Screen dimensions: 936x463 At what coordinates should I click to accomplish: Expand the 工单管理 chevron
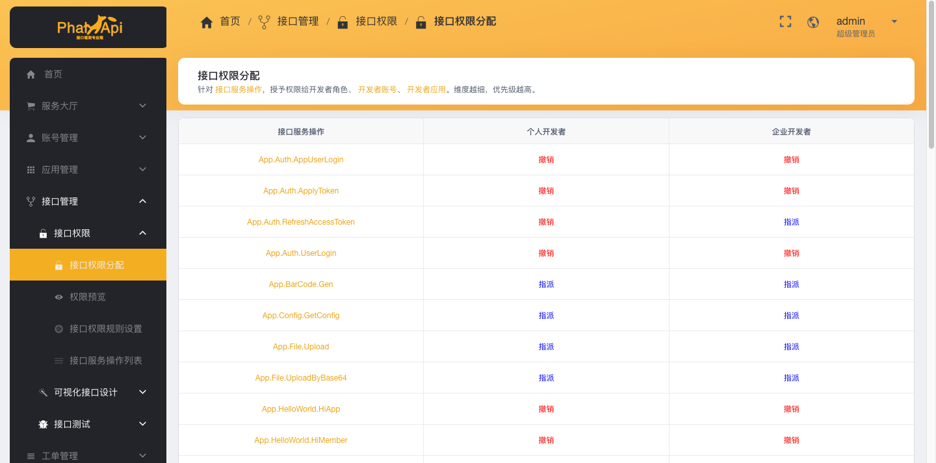click(x=143, y=455)
